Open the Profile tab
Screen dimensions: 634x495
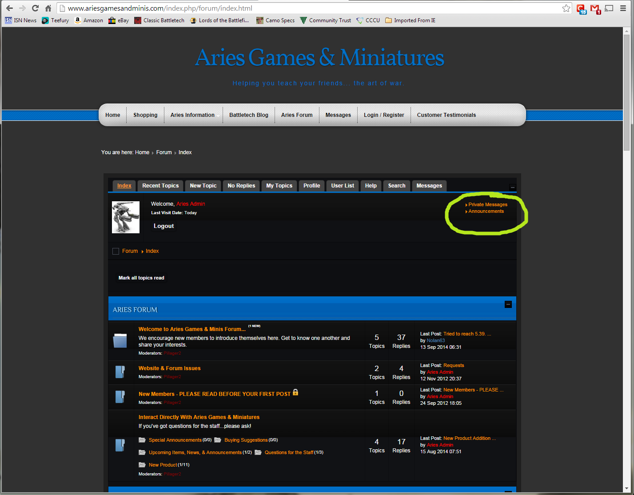(x=312, y=186)
